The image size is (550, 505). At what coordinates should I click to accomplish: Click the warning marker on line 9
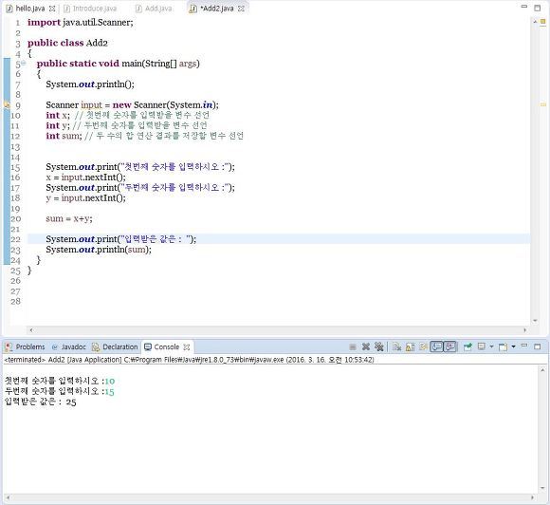click(7, 104)
